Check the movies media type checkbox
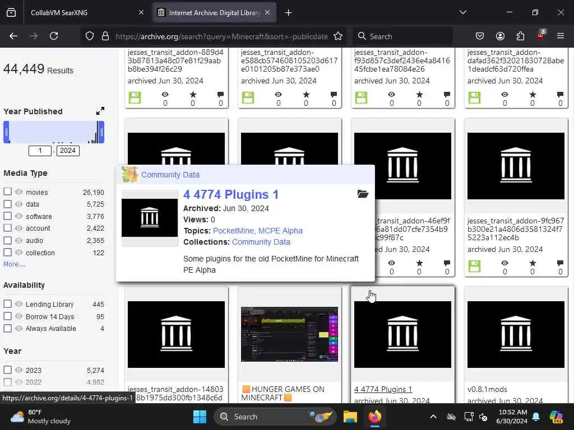This screenshot has width=574, height=430. click(x=7, y=191)
